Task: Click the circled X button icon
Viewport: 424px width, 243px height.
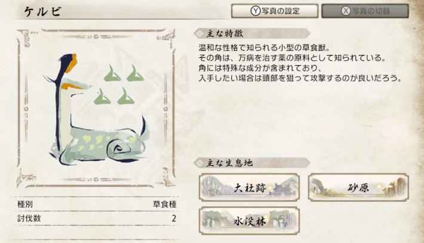Action: click(346, 11)
